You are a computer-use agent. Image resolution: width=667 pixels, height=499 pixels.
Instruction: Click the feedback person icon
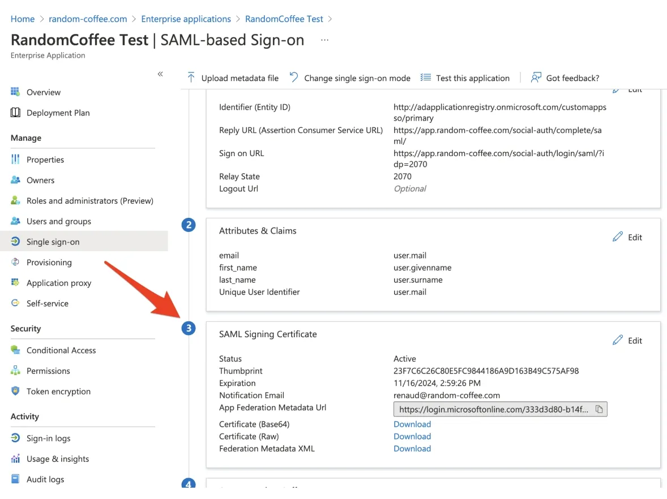tap(536, 78)
